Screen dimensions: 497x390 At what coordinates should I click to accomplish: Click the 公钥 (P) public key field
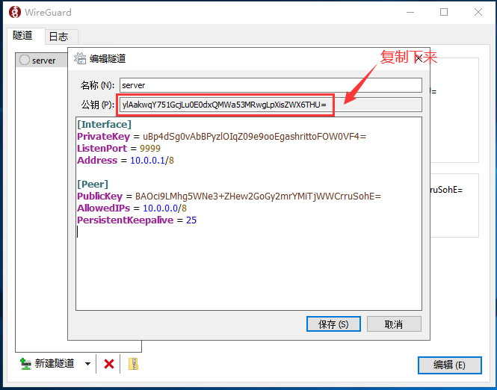[x=271, y=105]
